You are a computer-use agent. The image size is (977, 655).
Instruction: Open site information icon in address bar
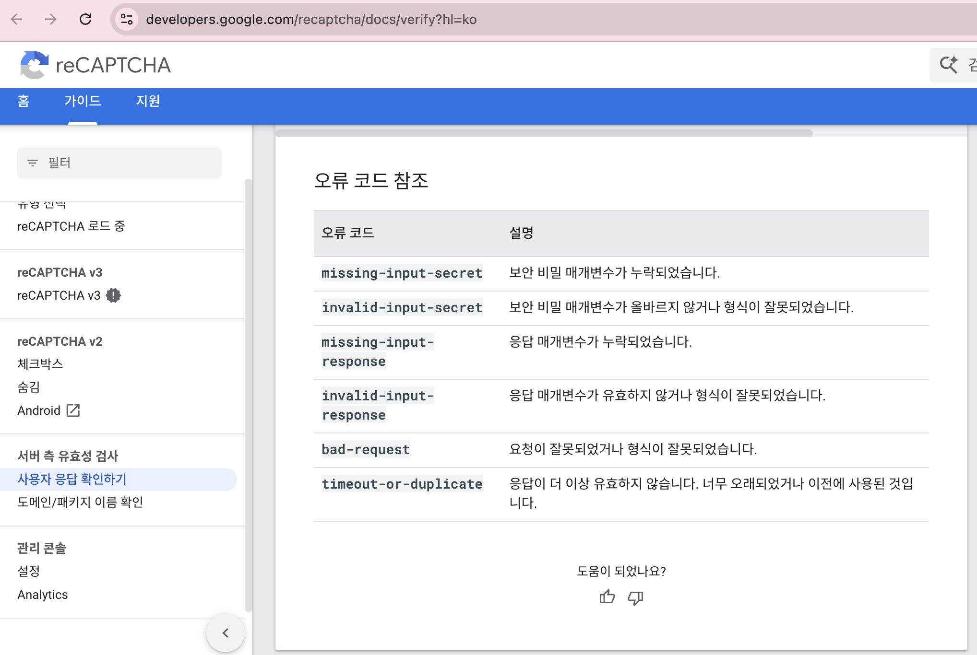click(127, 19)
